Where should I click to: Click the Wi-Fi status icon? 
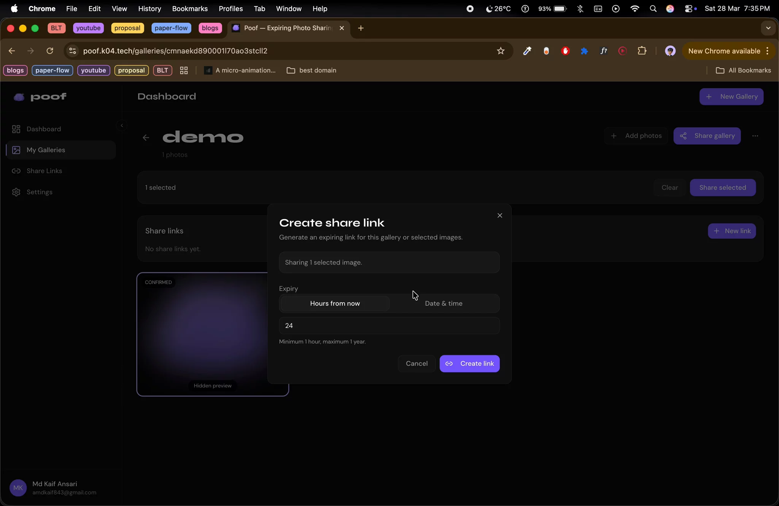click(634, 8)
